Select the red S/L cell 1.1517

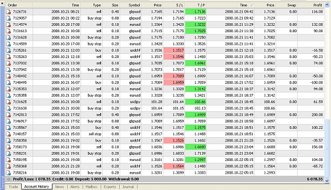pyautogui.click(x=174, y=50)
